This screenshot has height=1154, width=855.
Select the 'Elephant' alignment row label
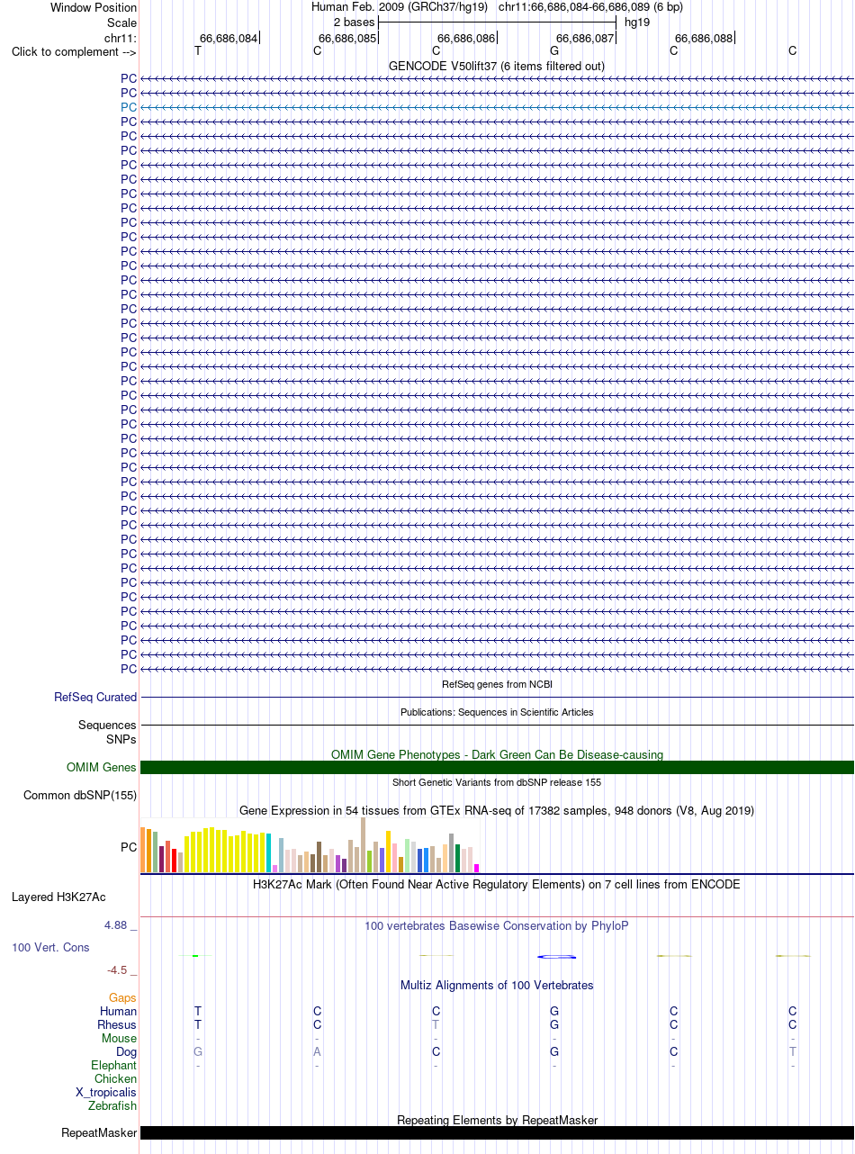[x=113, y=1066]
